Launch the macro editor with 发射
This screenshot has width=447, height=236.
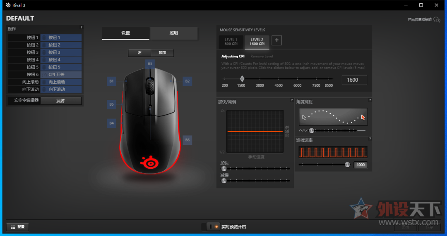[61, 101]
